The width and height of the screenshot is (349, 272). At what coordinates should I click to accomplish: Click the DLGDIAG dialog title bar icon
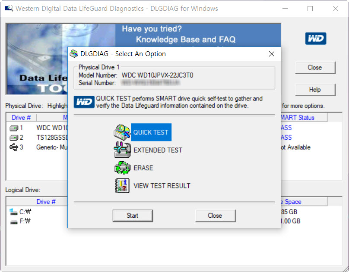pyautogui.click(x=74, y=54)
